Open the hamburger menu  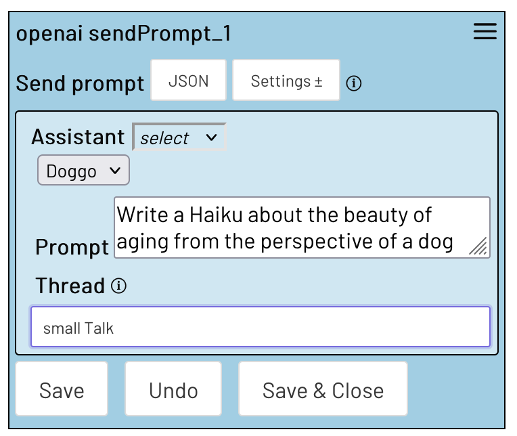tap(485, 32)
